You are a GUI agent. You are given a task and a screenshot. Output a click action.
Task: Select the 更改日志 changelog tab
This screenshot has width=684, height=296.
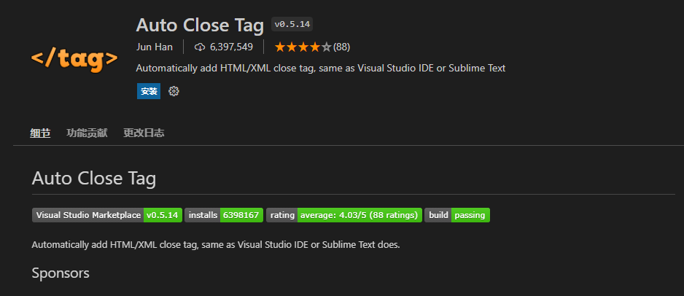pyautogui.click(x=144, y=133)
